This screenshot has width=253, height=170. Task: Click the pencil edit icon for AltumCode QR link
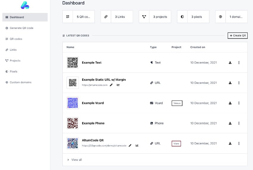[x=130, y=146]
